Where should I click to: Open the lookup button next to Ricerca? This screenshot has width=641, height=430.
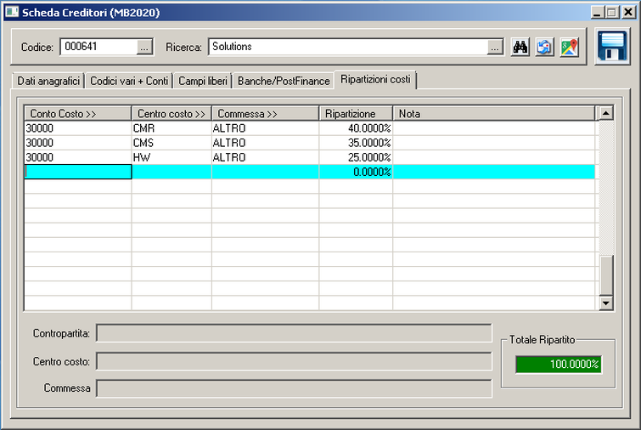pos(496,48)
